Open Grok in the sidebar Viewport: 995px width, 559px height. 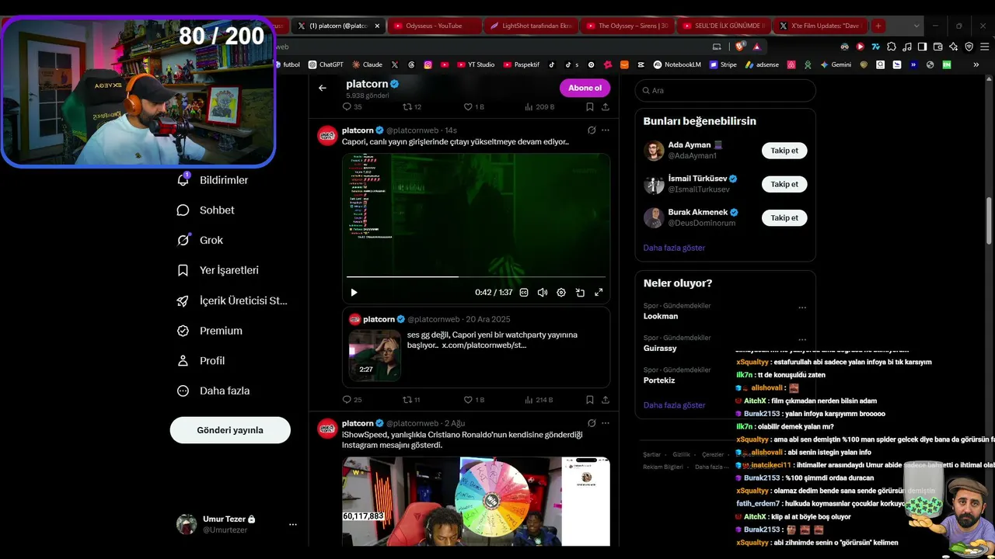click(x=201, y=241)
